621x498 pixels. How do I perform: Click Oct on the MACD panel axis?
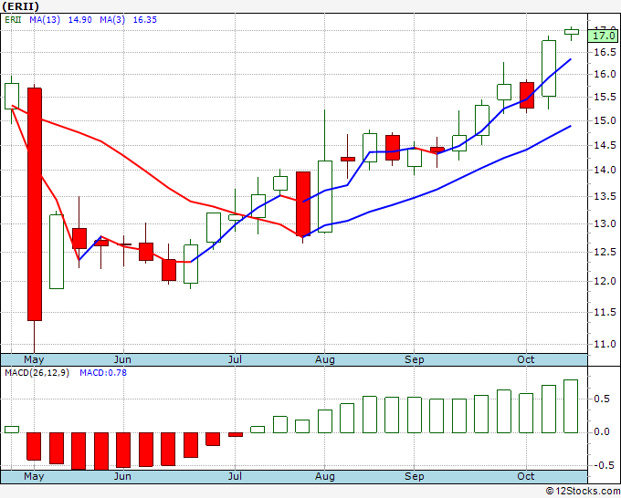coord(526,477)
